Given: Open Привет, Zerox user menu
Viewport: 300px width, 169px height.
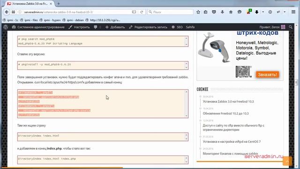Looking at the screenshot, I should coord(272,27).
